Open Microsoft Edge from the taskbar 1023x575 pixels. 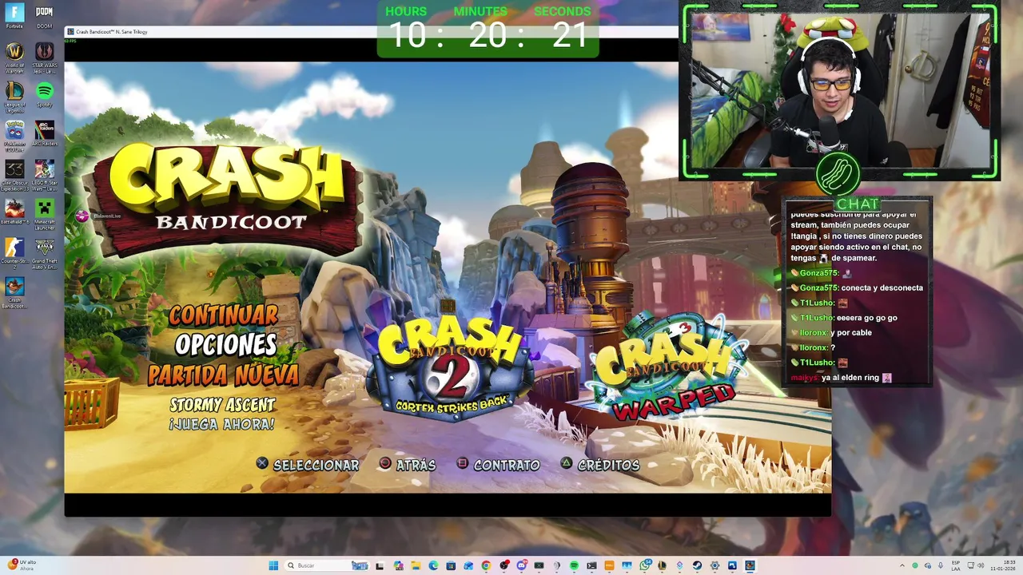tap(433, 565)
